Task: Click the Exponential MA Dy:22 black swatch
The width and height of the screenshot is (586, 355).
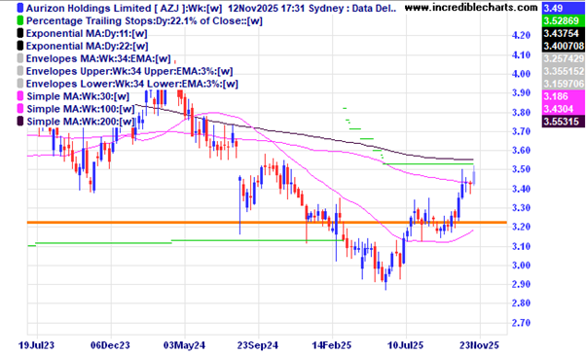Action: [x=20, y=46]
